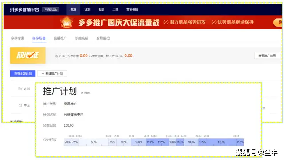This screenshot has height=160, width=284.
Task: Open the 多多推广国庆大促流量战 banner headline
Action: (x=119, y=23)
